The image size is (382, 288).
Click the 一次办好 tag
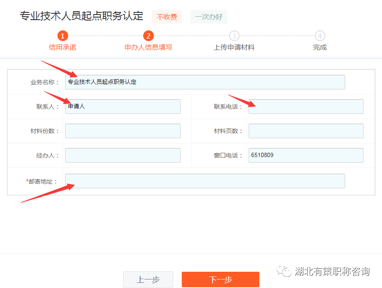[209, 17]
